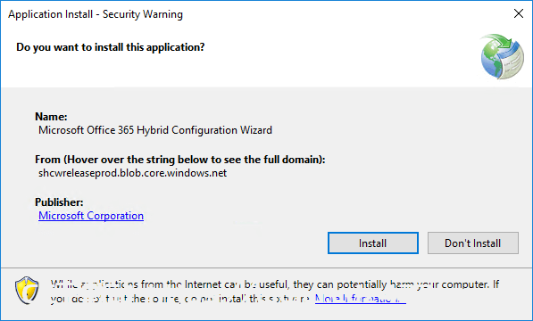Click the Microsoft Office 365 Hybrid Configuration Wizard name

(x=155, y=130)
